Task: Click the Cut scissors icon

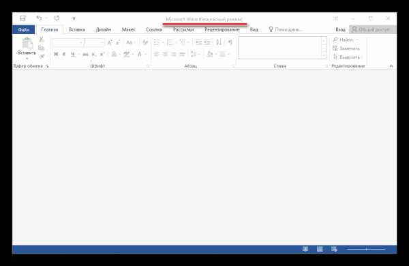Action: click(41, 40)
